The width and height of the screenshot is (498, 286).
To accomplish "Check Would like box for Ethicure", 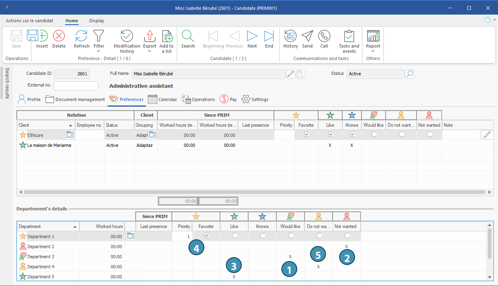I will 374,134.
